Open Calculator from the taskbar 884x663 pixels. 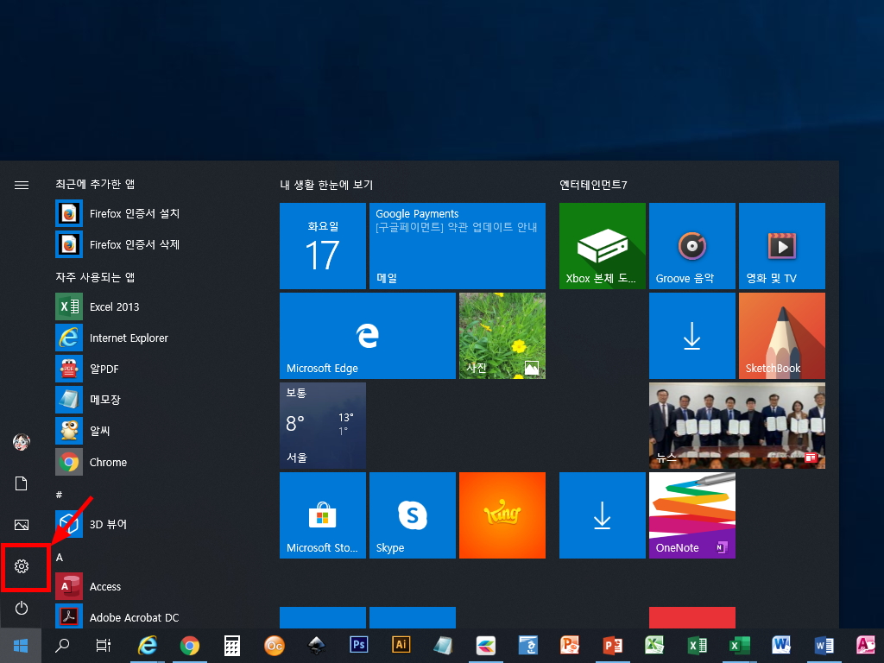pyautogui.click(x=232, y=646)
